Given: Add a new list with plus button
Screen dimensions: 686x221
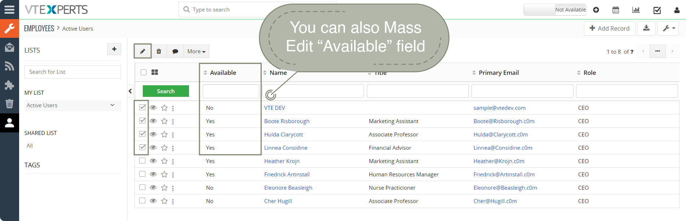Looking at the screenshot, I should pyautogui.click(x=114, y=49).
